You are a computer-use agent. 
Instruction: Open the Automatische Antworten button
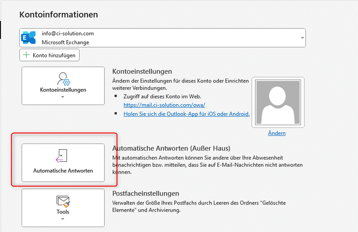tap(63, 163)
